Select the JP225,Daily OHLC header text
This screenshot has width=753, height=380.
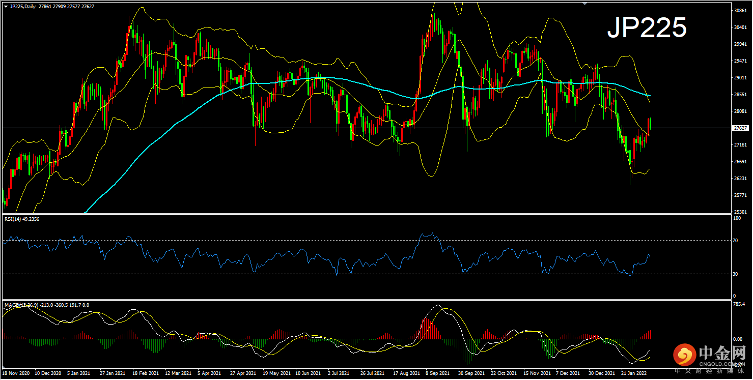(52, 6)
